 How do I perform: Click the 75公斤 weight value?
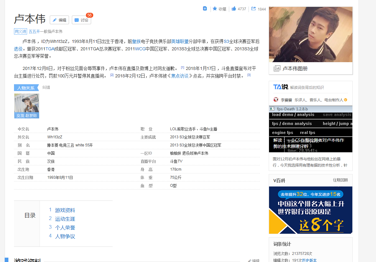pyautogui.click(x=176, y=177)
